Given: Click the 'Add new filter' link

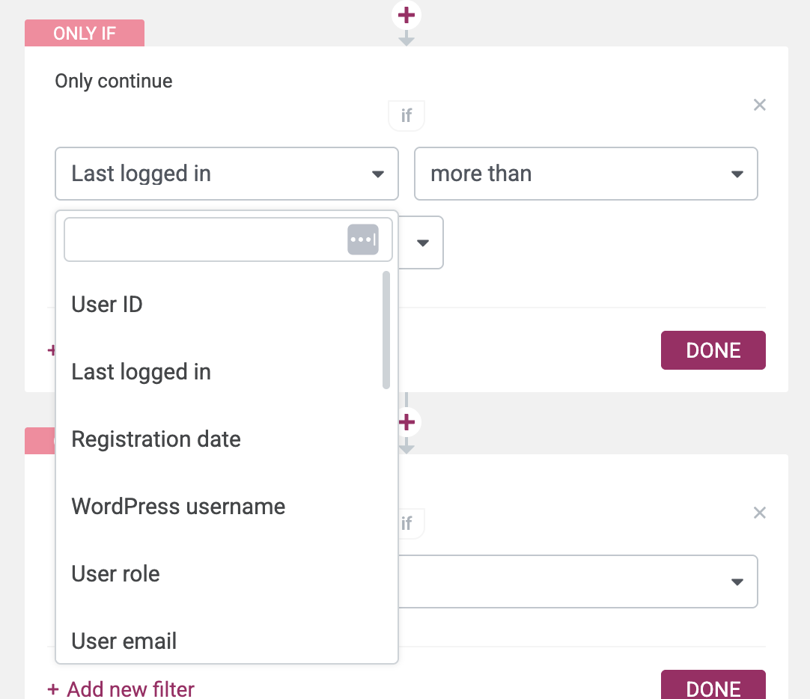Looking at the screenshot, I should click(x=121, y=689).
